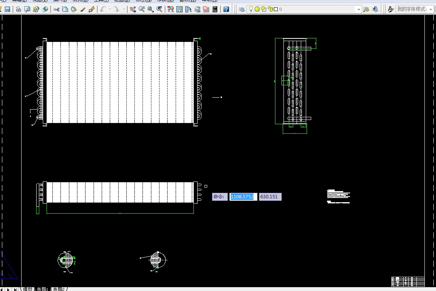The height and width of the screenshot is (291, 436).
Task: Click Make Object's Layer Current icon
Action: tap(366, 9)
